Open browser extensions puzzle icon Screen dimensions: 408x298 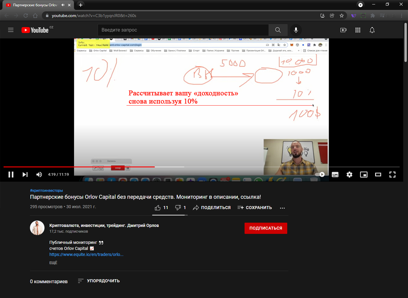tap(373, 15)
